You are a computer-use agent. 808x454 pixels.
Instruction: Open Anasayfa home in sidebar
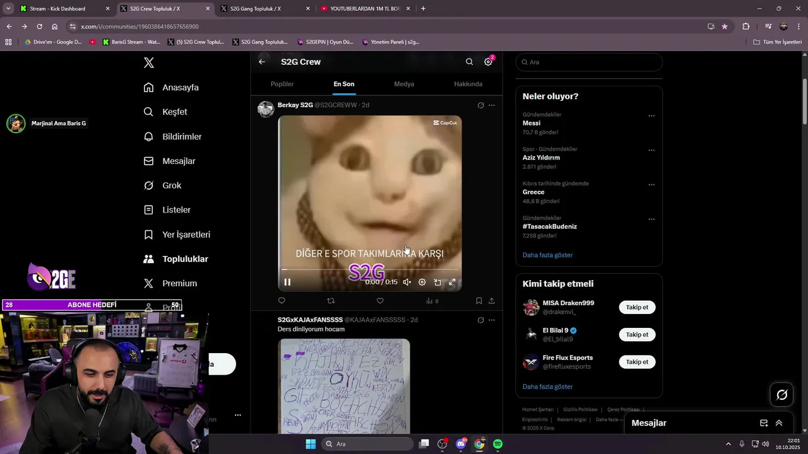(171, 88)
